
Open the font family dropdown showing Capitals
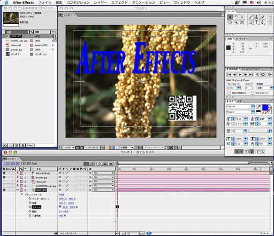(x=253, y=106)
